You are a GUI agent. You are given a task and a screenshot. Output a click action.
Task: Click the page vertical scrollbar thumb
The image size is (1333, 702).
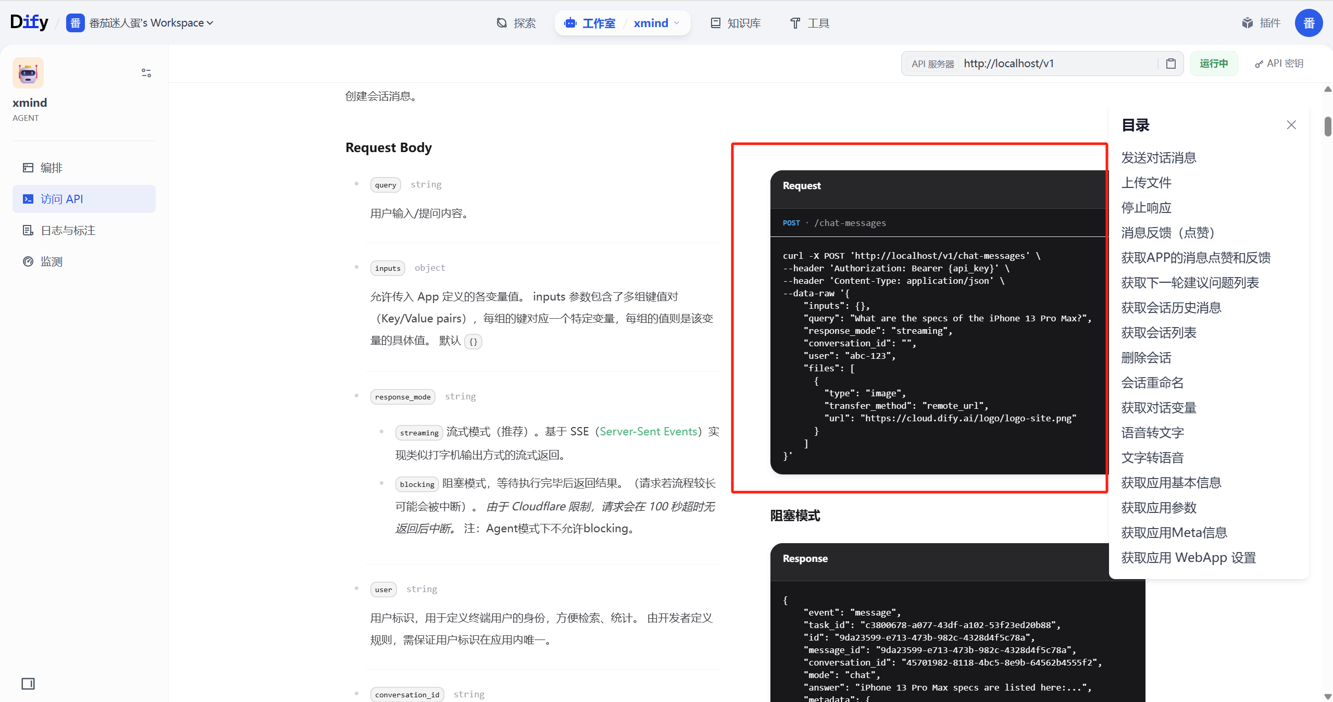tap(1328, 126)
